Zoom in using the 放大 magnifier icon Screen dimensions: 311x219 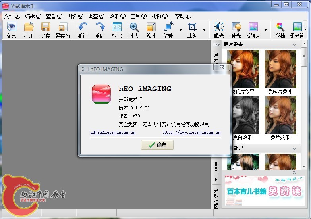tap(134, 27)
